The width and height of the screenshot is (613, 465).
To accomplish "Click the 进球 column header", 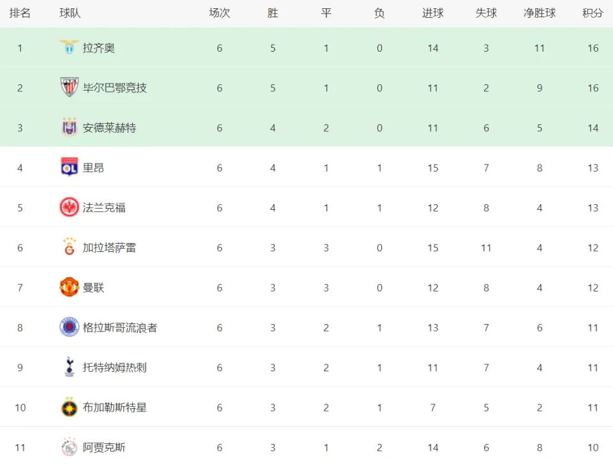I will 433,13.
